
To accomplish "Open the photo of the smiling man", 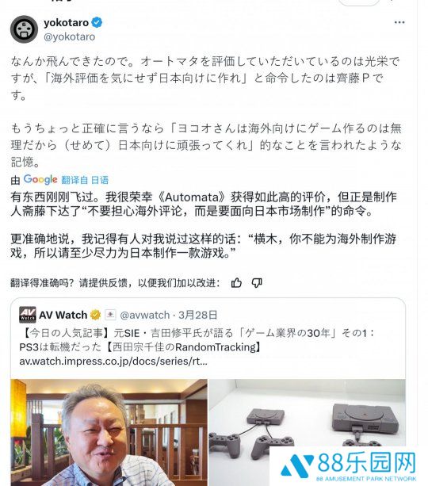I will (x=109, y=432).
